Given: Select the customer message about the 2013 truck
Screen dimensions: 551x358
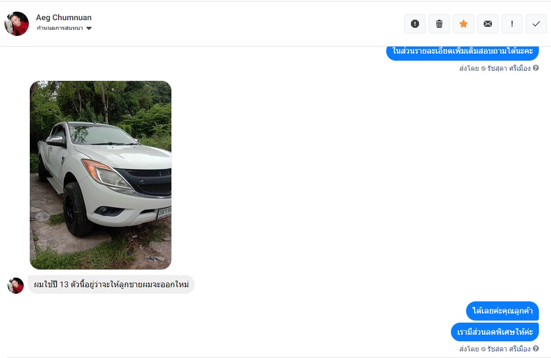Looking at the screenshot, I should pos(111,285).
